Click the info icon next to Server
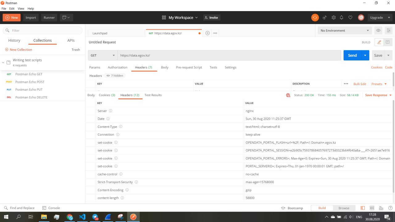 [x=111, y=111]
